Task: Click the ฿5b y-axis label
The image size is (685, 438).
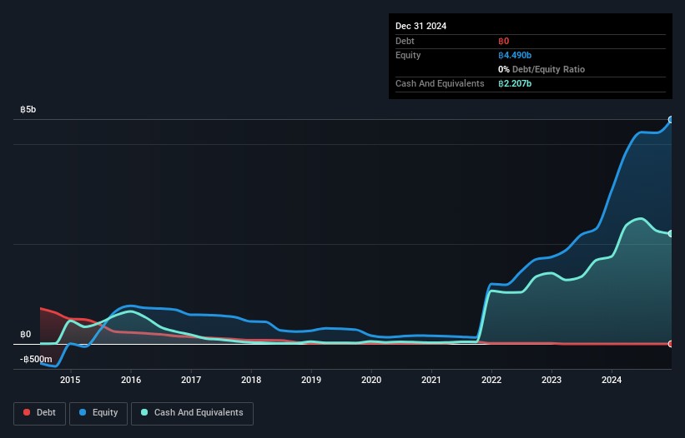Action: pyautogui.click(x=28, y=109)
